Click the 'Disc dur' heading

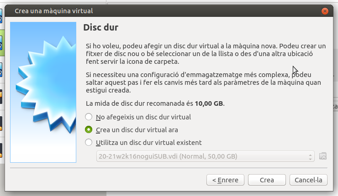(101, 27)
